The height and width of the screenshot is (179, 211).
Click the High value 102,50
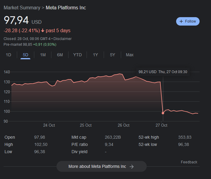click(x=41, y=144)
